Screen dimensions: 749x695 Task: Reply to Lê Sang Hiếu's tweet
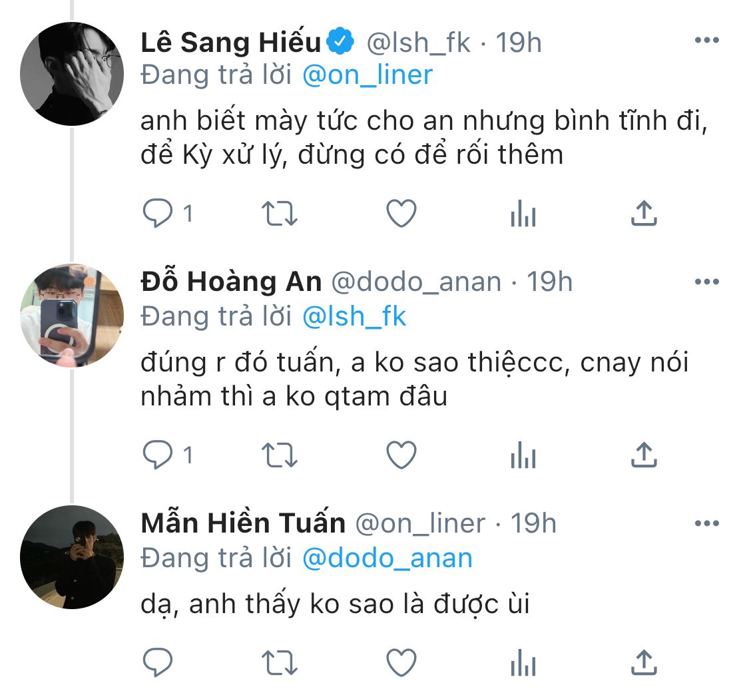[158, 214]
